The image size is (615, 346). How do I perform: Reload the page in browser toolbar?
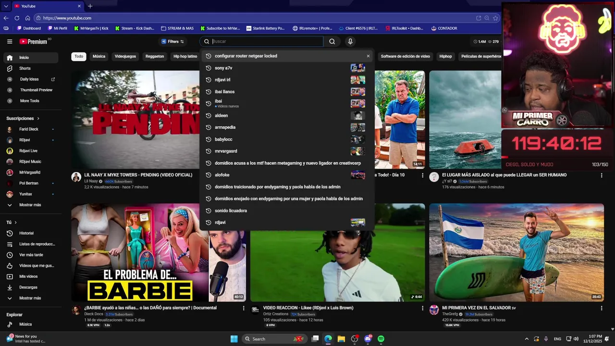click(x=17, y=18)
